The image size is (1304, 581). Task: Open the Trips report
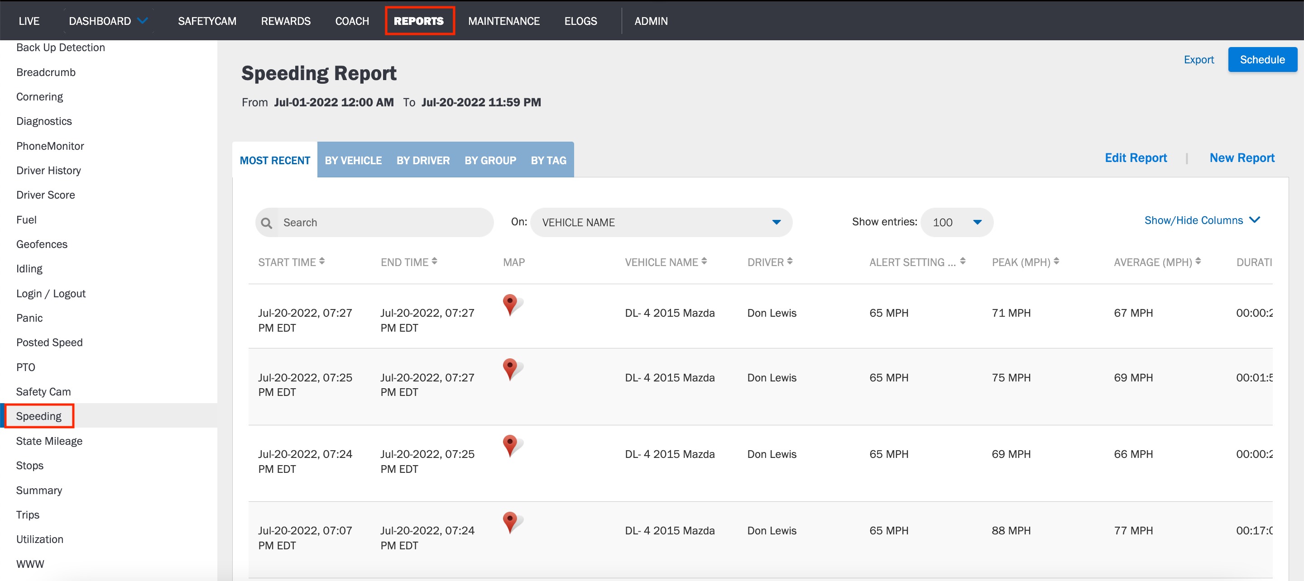point(28,514)
